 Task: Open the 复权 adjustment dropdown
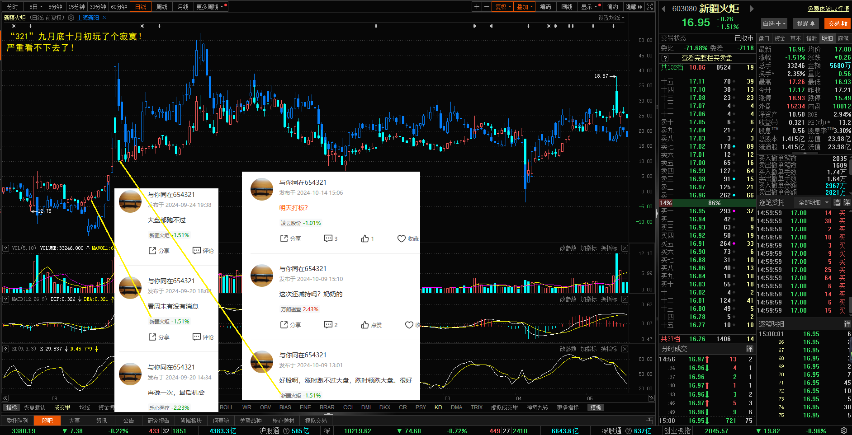click(503, 7)
